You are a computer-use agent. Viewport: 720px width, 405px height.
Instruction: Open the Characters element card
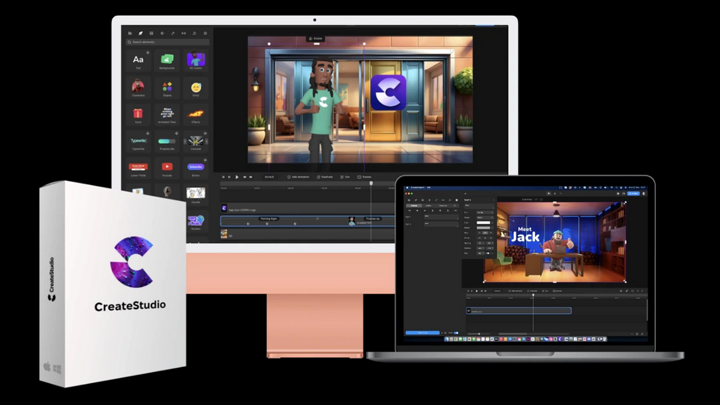(138, 88)
